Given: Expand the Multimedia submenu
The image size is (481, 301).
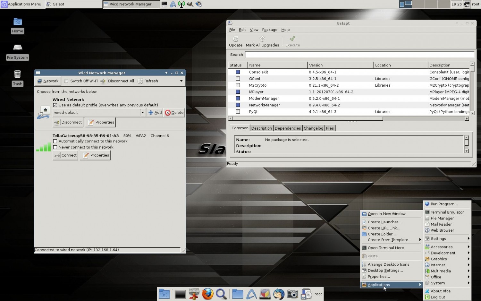Looking at the screenshot, I should 447,271.
